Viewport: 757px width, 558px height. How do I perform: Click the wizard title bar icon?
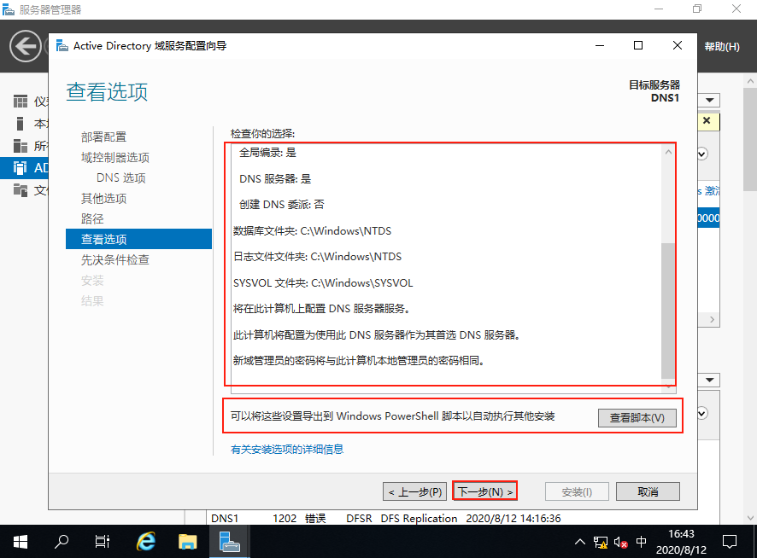coord(62,46)
